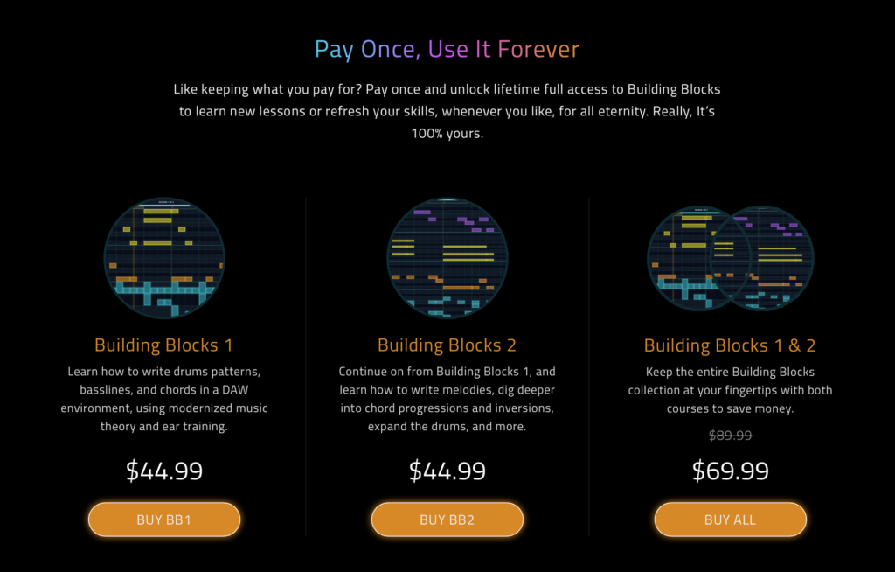The height and width of the screenshot is (572, 895).
Task: Open the Building Blocks 2 heading
Action: [x=447, y=345]
